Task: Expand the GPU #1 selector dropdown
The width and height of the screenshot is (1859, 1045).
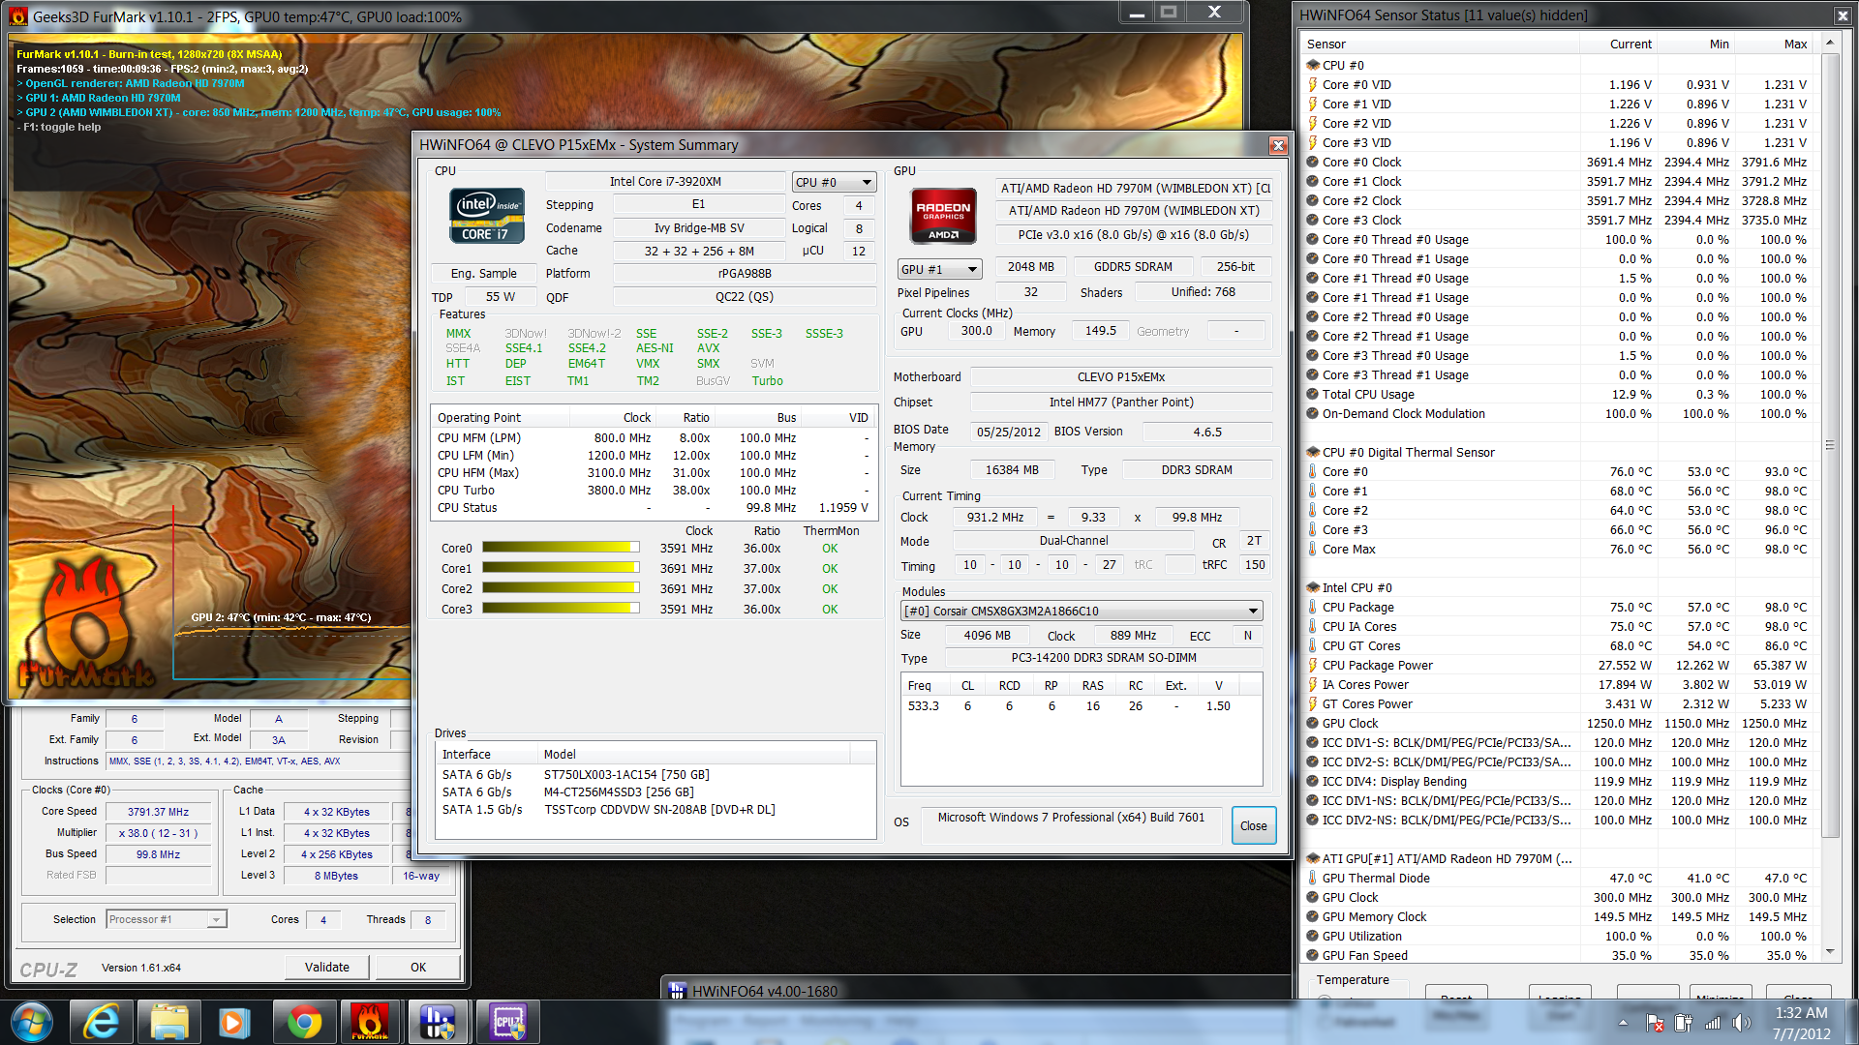Action: (939, 269)
